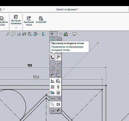
Task: Expand the Display Style dropdown arrow
Action: tap(48, 34)
